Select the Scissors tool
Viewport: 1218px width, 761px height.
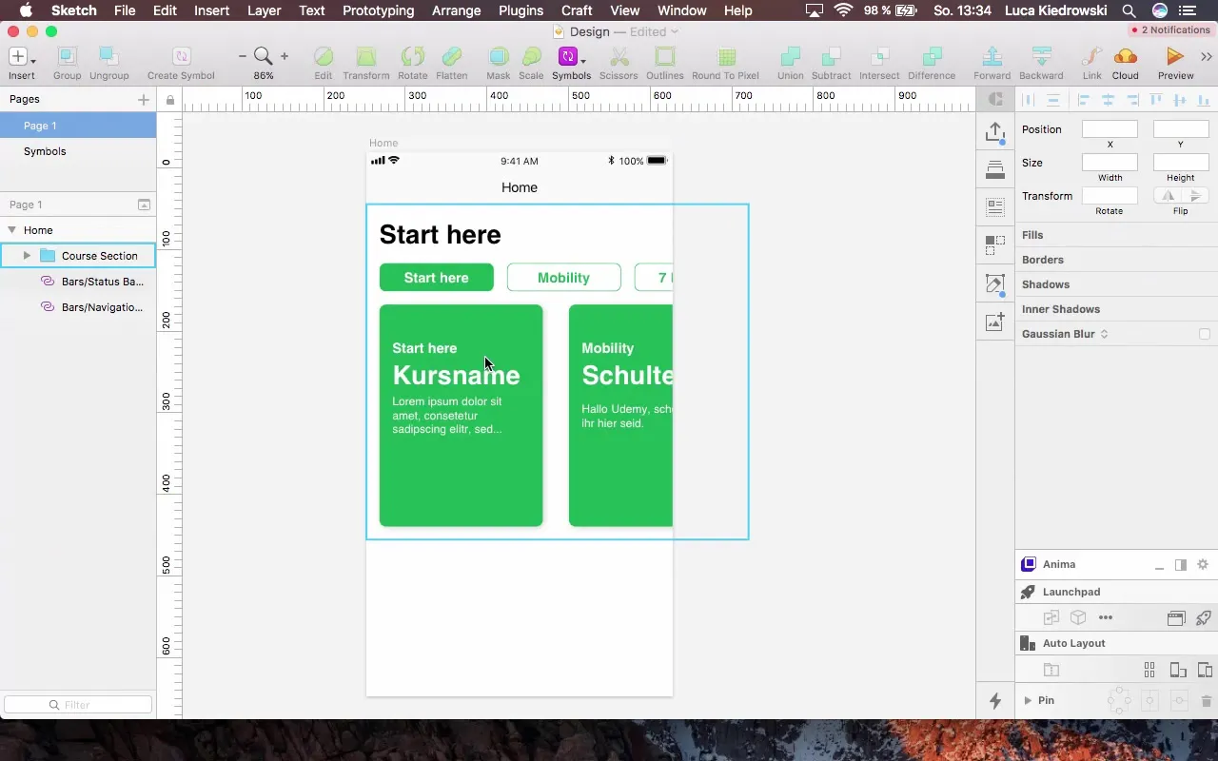619,63
